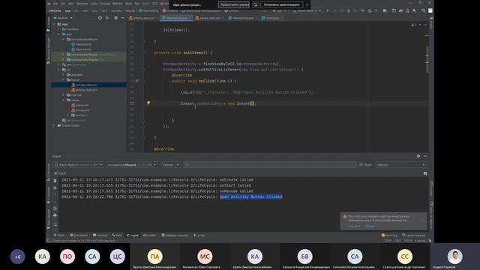The image size is (480, 270).
Task: Click Остановить демонстрацию button
Action: coord(281,4)
